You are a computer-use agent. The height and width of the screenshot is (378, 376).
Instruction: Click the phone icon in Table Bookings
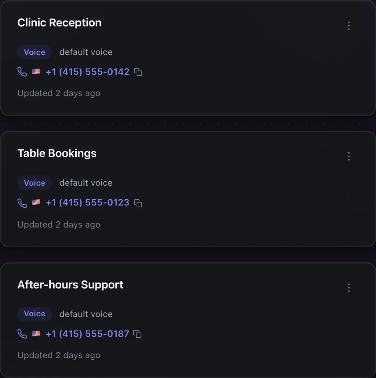point(22,203)
